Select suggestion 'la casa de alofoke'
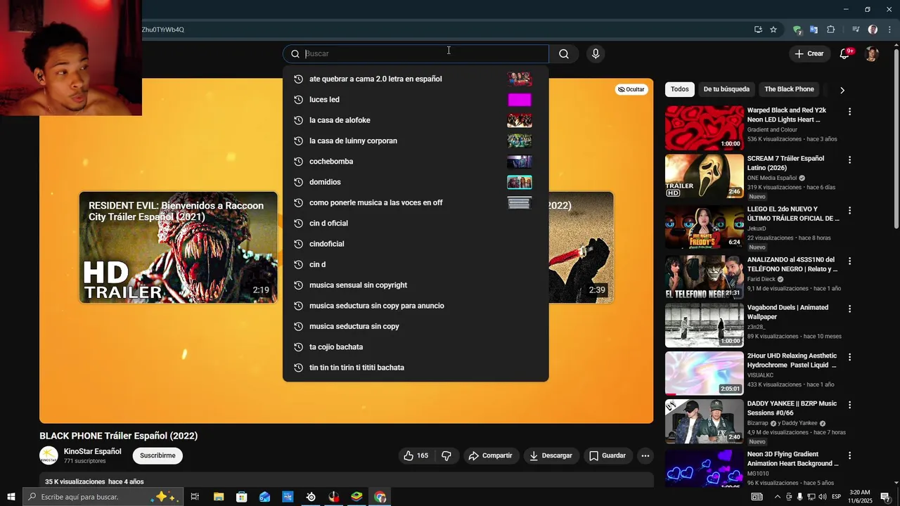The width and height of the screenshot is (900, 506). click(x=416, y=120)
